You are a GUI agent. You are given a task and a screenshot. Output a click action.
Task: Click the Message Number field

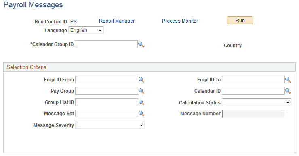pyautogui.click(x=253, y=114)
